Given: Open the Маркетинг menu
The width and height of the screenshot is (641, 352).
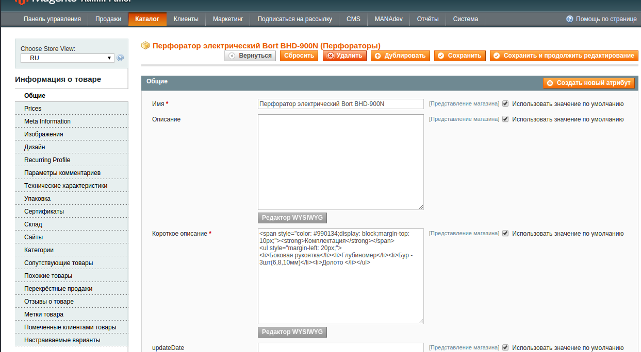Looking at the screenshot, I should [228, 19].
